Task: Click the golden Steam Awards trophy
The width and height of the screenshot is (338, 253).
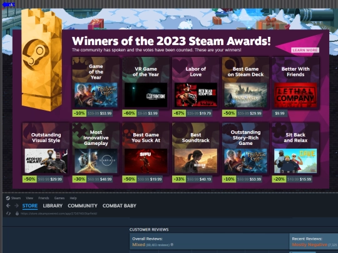Action: pyautogui.click(x=41, y=60)
